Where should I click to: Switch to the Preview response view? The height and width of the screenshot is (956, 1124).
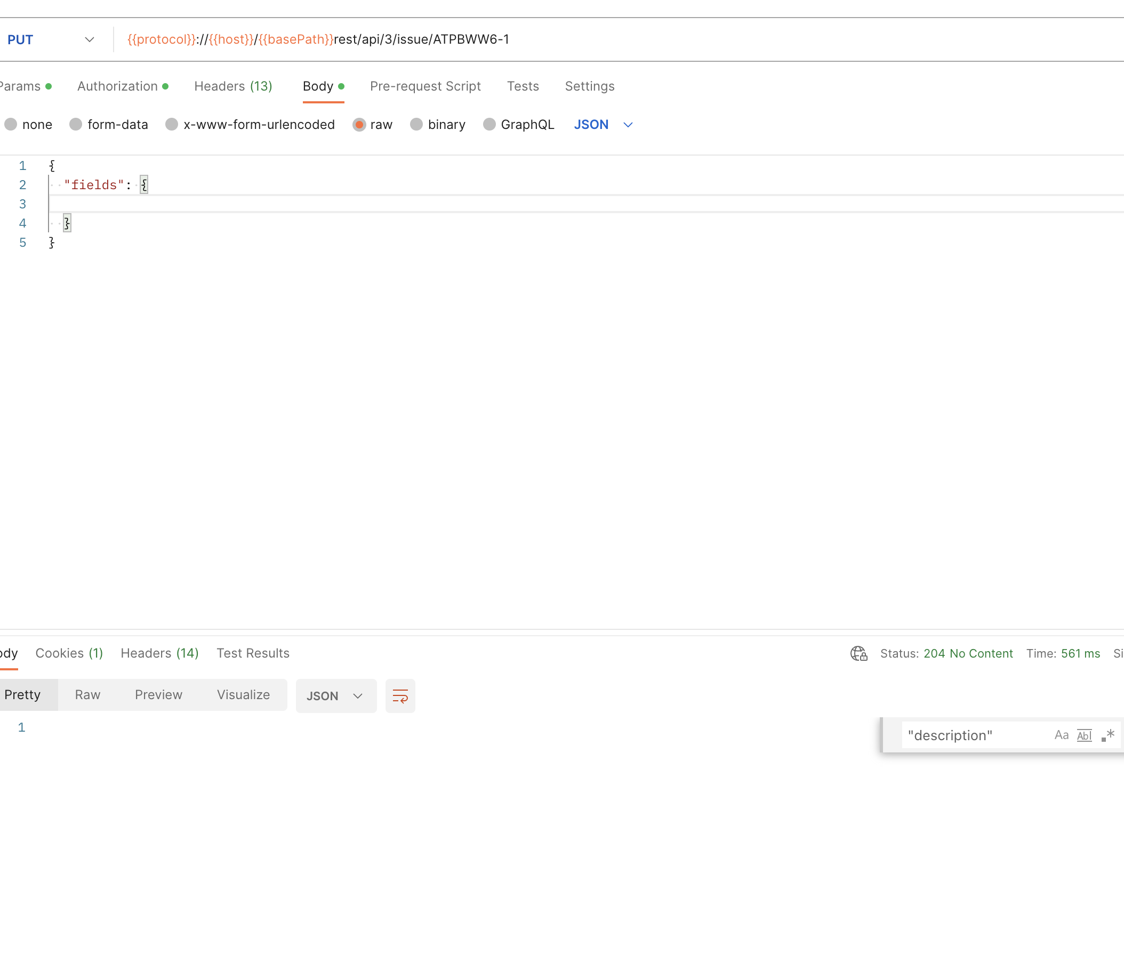158,695
